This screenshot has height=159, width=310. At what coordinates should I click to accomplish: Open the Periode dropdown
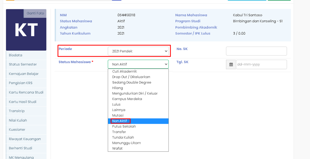(138, 51)
